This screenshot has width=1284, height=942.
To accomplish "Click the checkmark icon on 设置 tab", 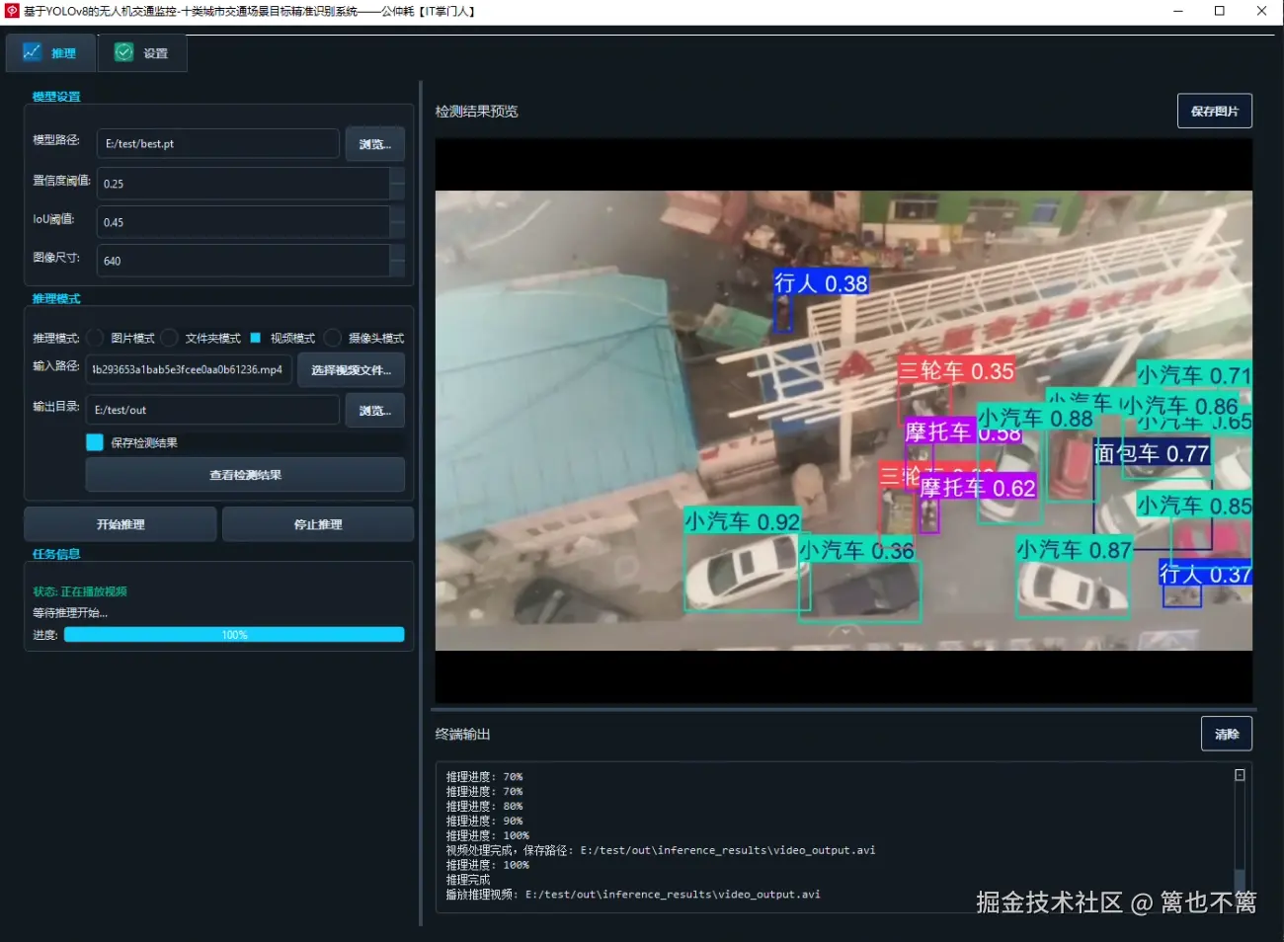I will click(x=123, y=52).
